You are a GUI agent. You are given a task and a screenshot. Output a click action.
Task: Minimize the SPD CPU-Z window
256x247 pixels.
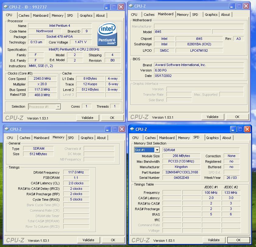coord(233,129)
